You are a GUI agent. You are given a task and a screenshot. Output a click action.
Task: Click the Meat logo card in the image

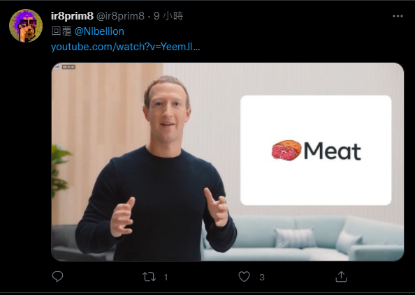pyautogui.click(x=316, y=150)
